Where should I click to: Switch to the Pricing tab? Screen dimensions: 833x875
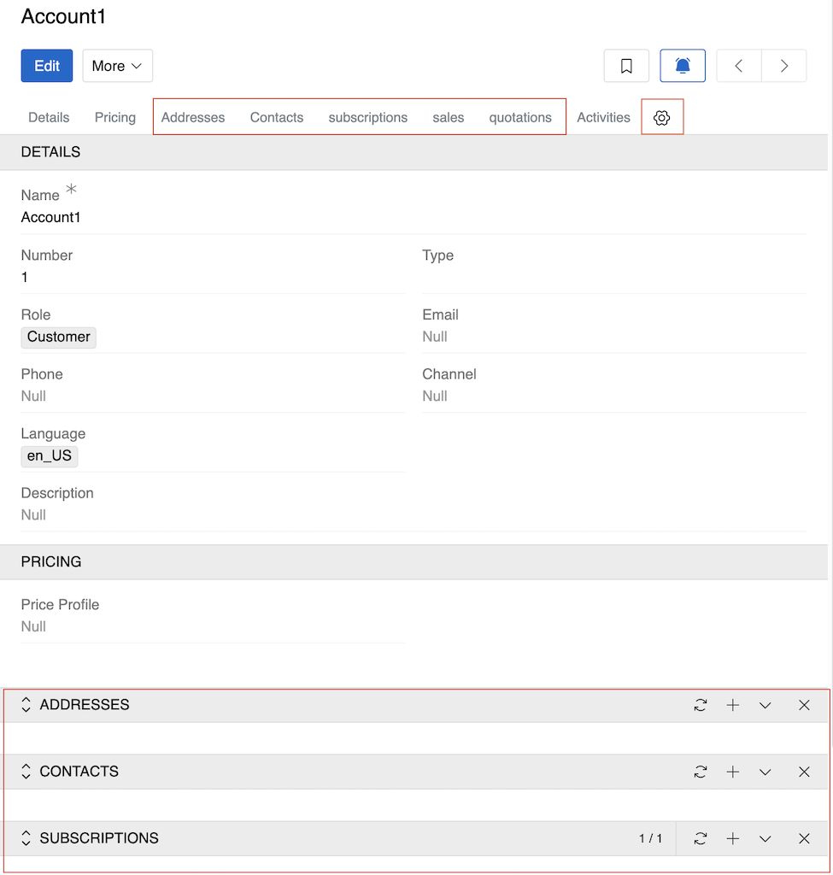(114, 117)
